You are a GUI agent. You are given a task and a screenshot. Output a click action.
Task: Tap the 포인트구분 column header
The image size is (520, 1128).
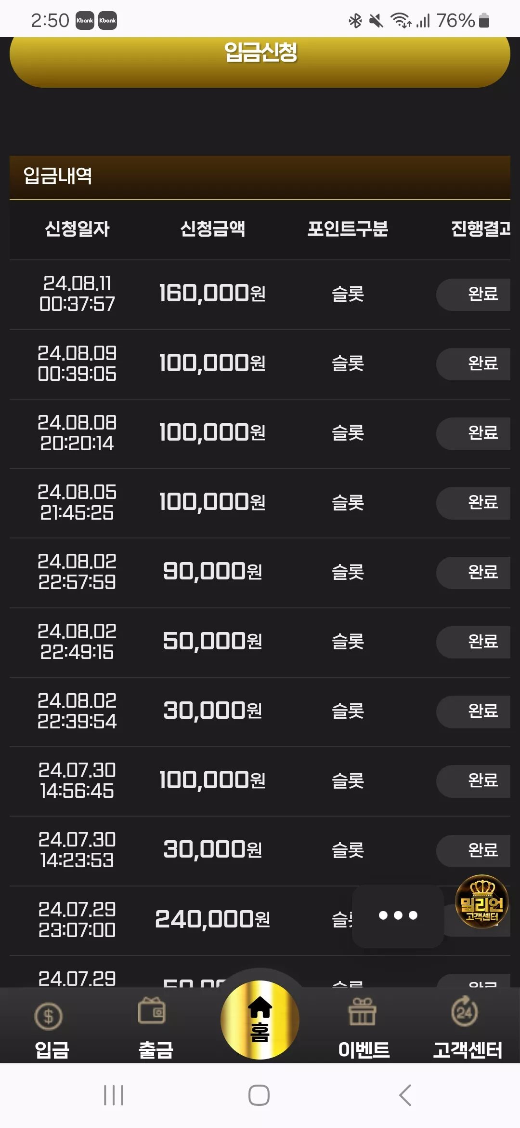coord(348,228)
